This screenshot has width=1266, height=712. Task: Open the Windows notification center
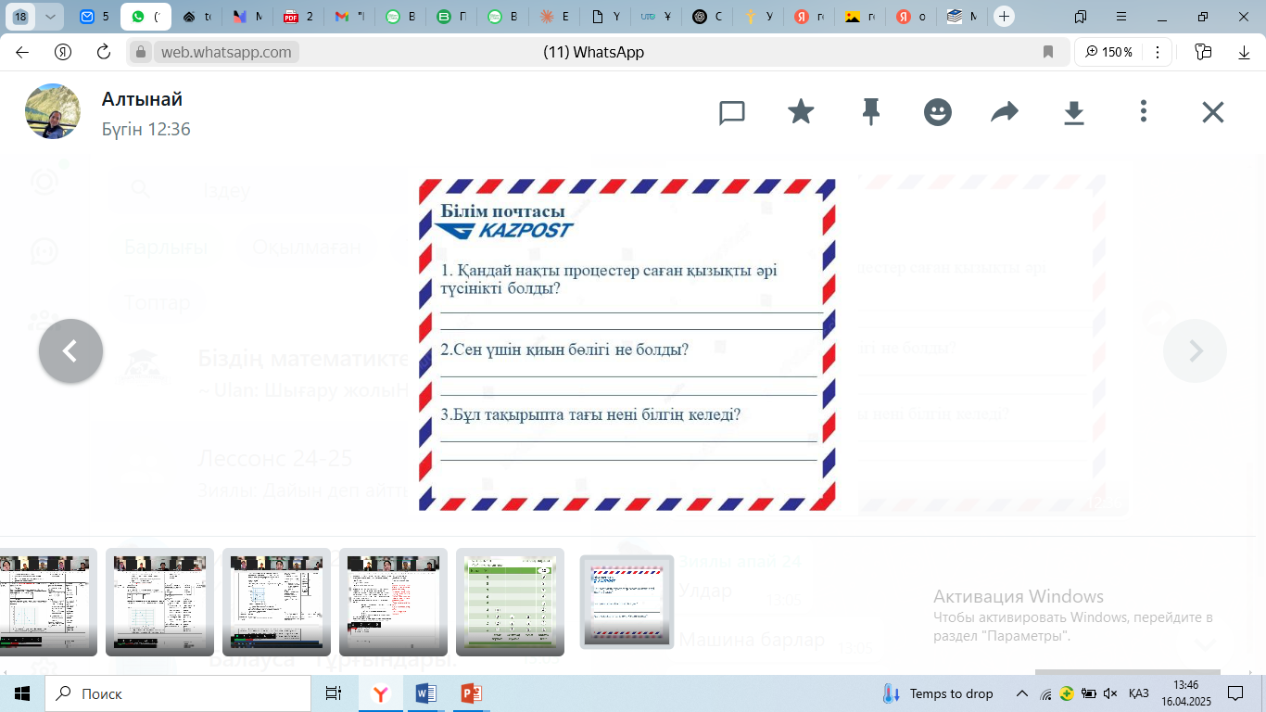(1235, 693)
